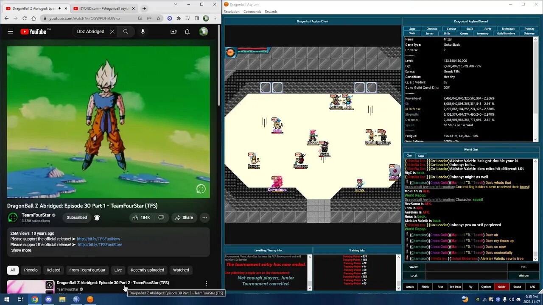Open the YouTube account avatar menu
This screenshot has height=305, width=543.
point(204,31)
